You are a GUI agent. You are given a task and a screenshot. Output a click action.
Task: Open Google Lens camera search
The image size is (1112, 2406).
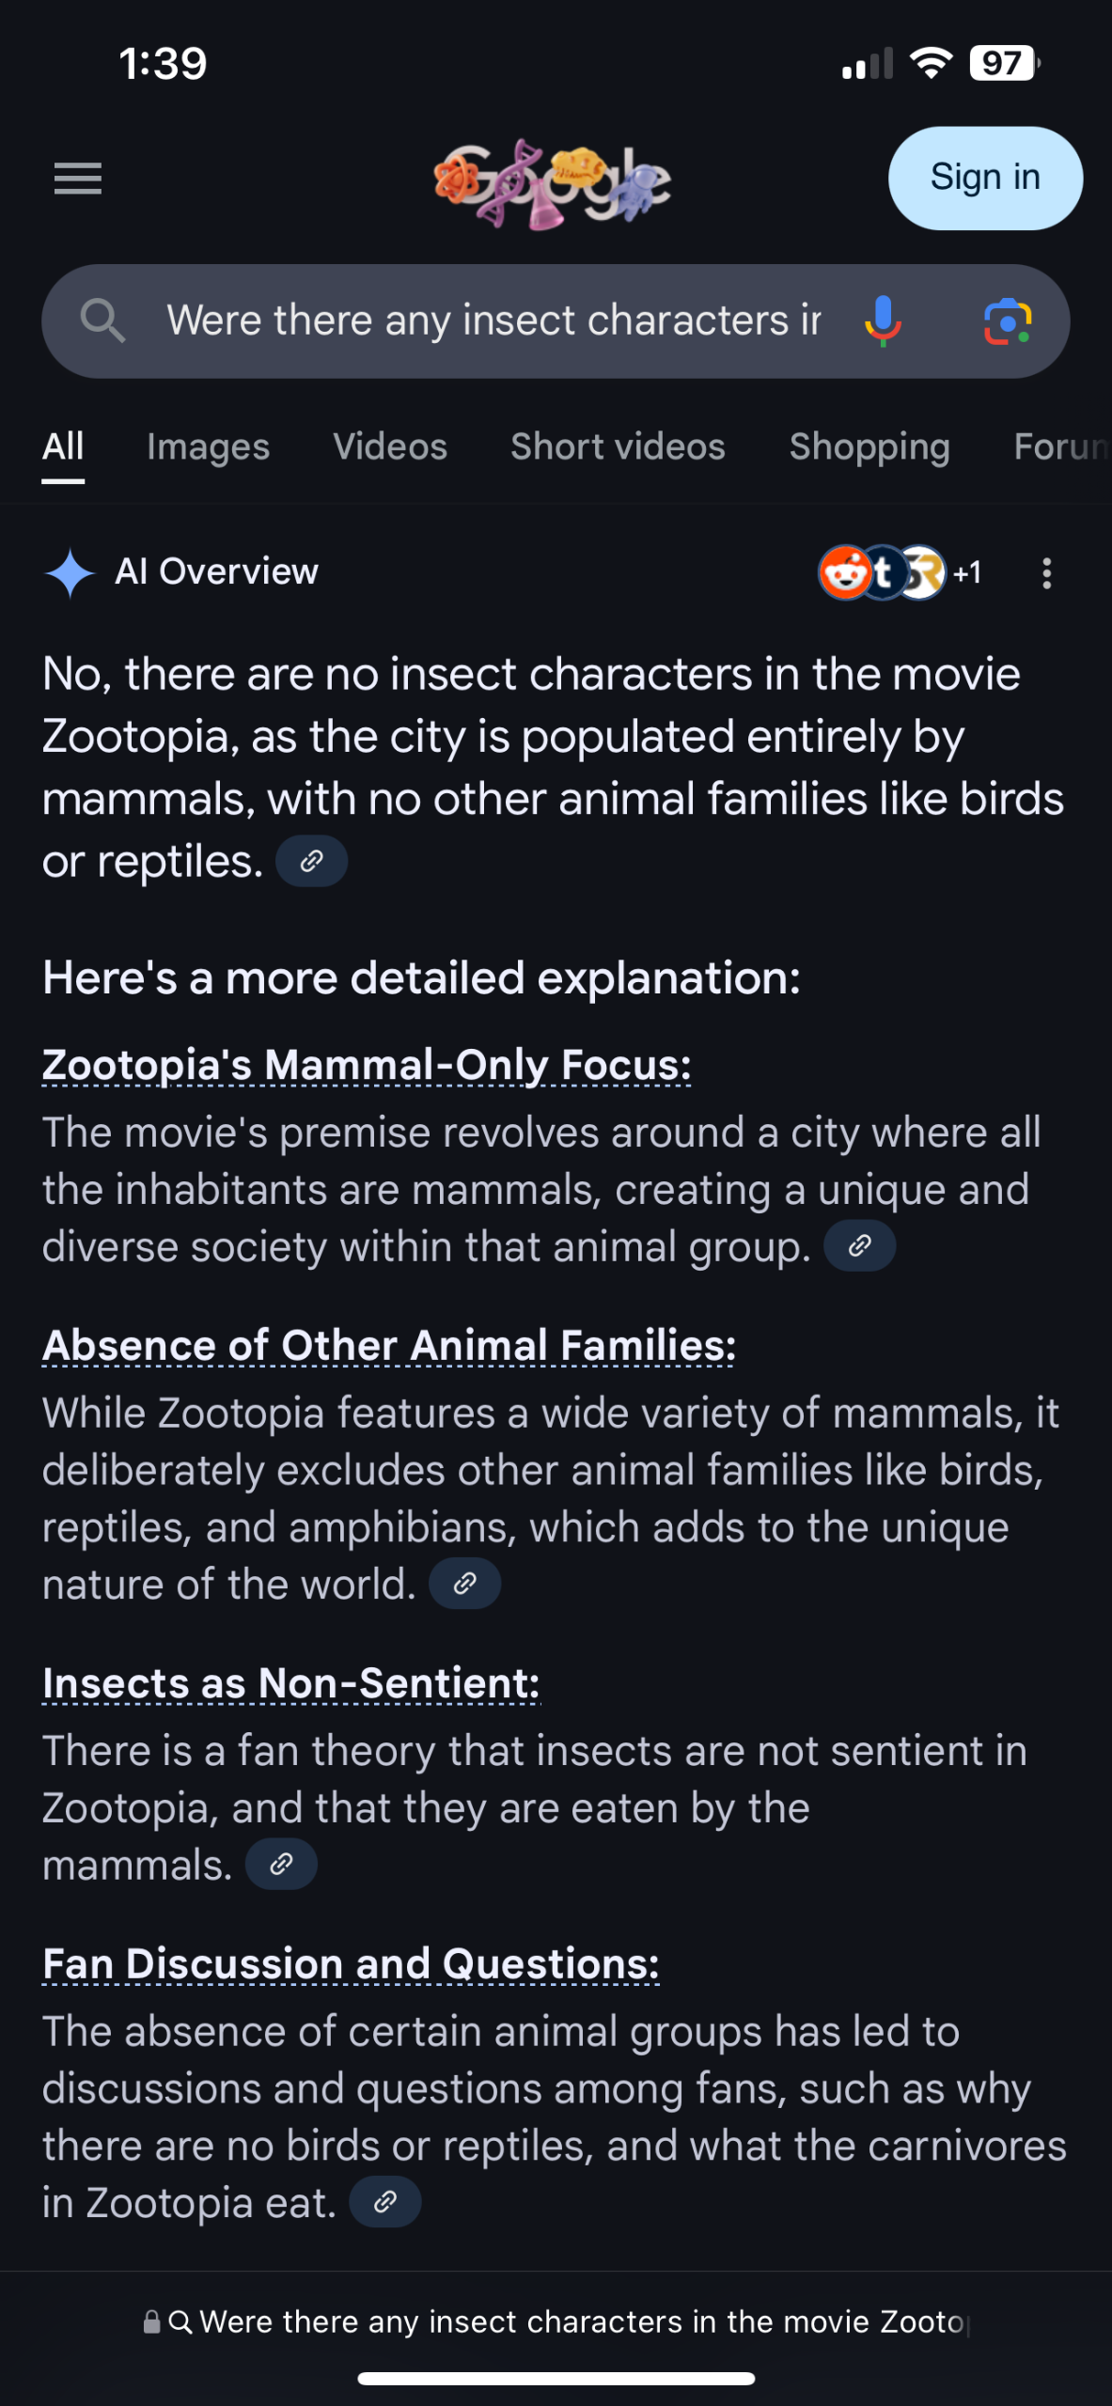(1008, 321)
